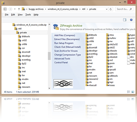Click Add Files (Compress) link
The height and width of the screenshot is (122, 137).
coord(65,35)
